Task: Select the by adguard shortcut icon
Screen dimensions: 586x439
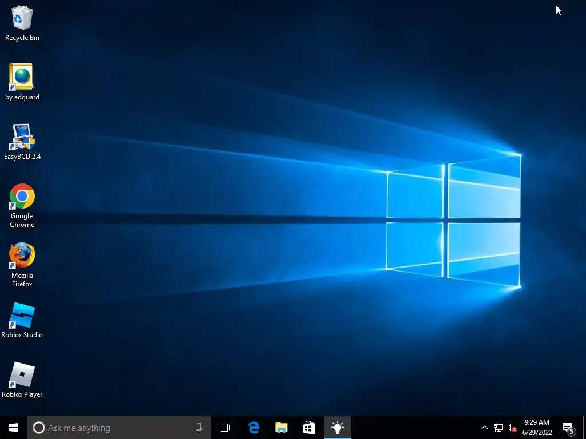Action: point(22,82)
